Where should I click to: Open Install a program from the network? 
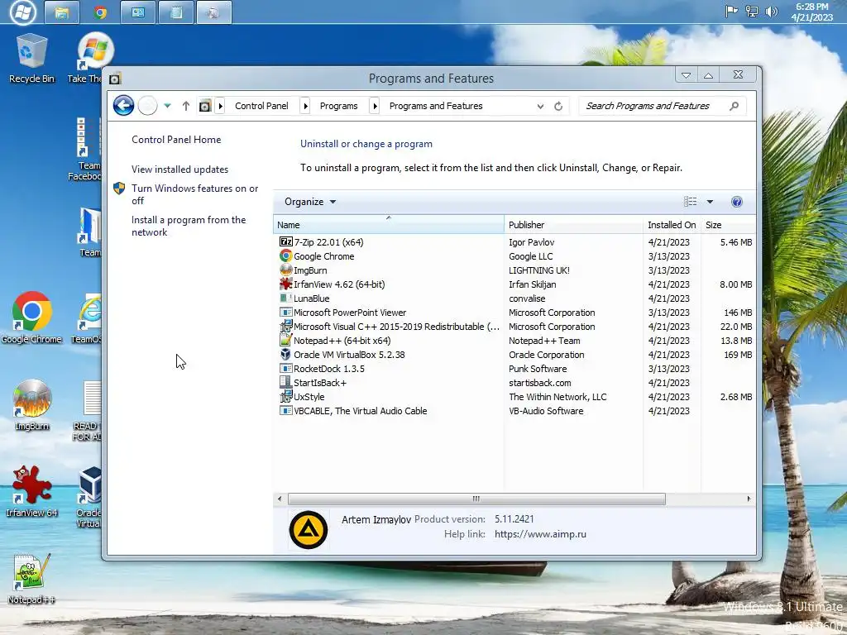[189, 226]
